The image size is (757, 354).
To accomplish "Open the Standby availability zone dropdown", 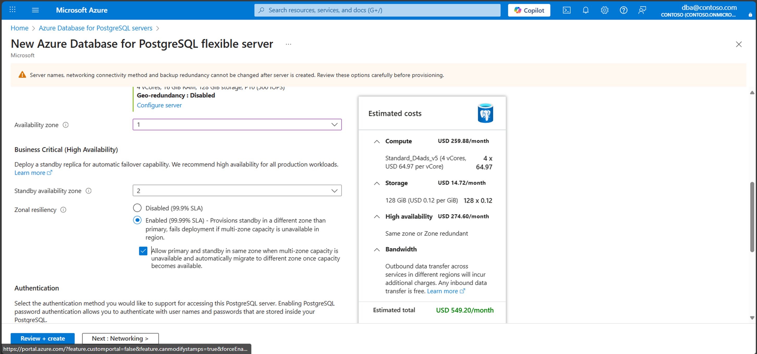I will click(237, 190).
